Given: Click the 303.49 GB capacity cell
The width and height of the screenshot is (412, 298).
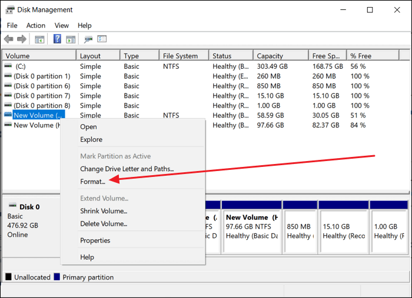Looking at the screenshot, I should coord(272,66).
